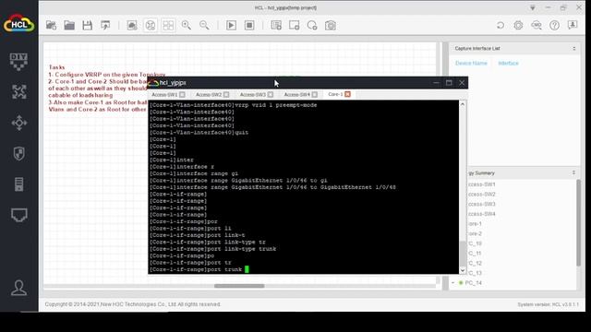Open Topology Summary panel menu

[x=573, y=172]
